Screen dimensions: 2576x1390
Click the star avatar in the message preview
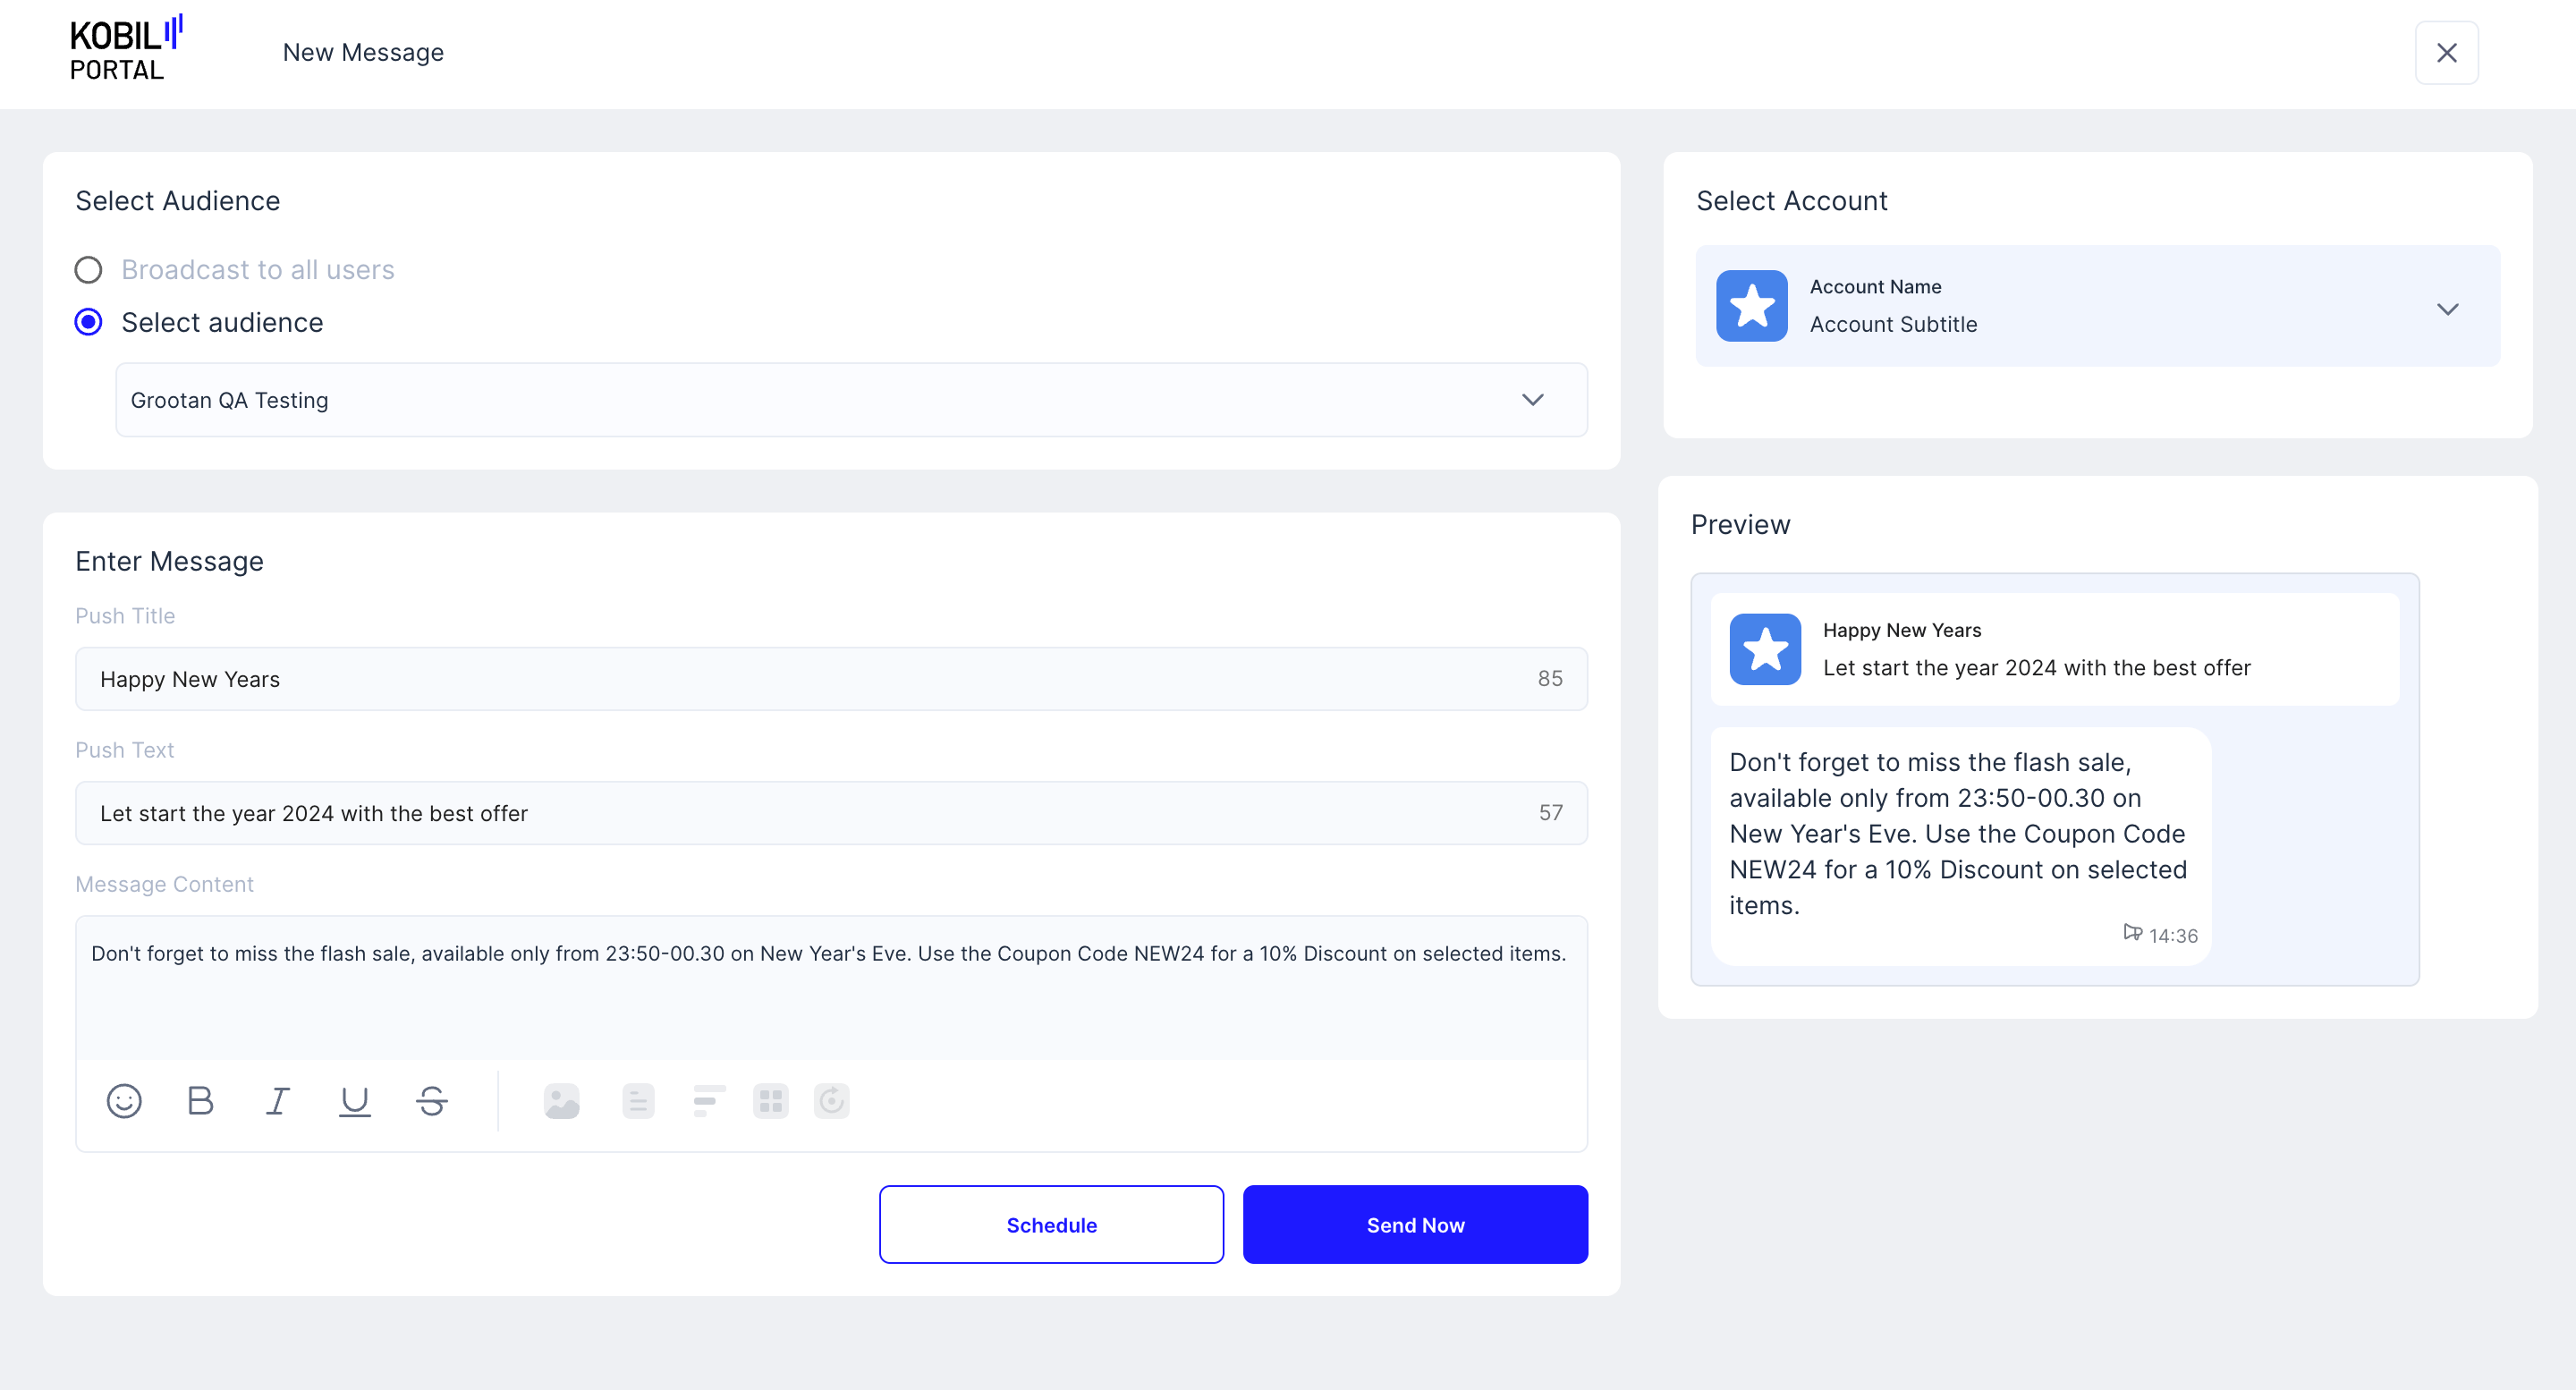[1765, 649]
